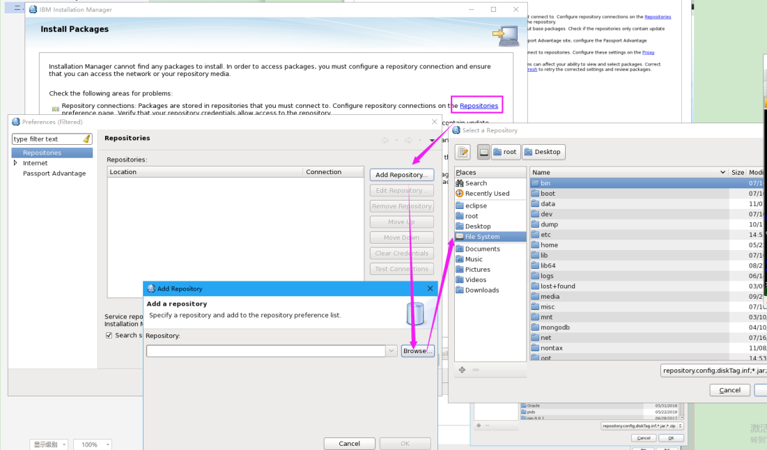Select the Music place in the sidebar
Image resolution: width=767 pixels, height=450 pixels.
[x=474, y=258]
